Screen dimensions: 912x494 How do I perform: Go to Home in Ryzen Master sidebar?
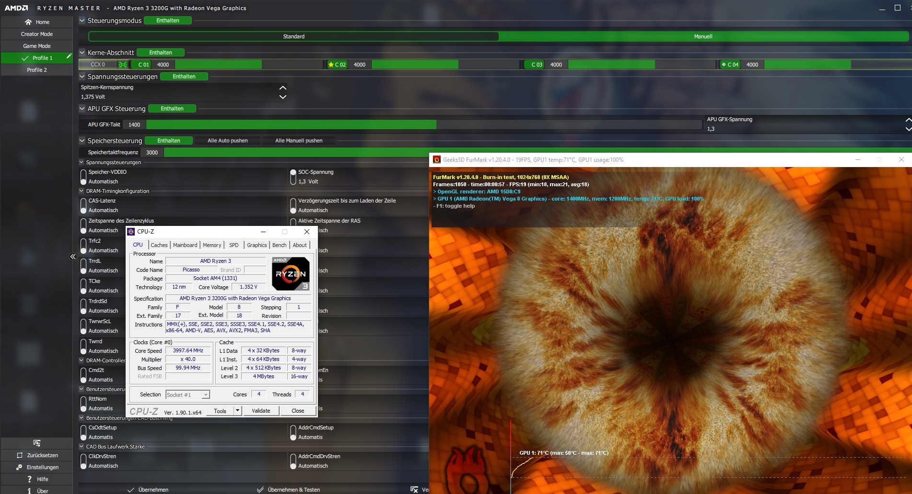[x=37, y=22]
